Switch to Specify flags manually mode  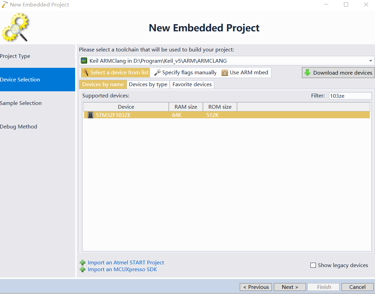click(185, 73)
